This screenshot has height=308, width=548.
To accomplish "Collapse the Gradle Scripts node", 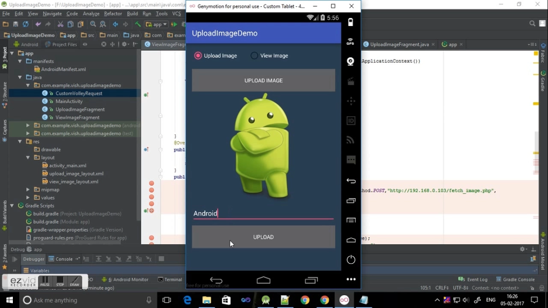I will pos(12,206).
